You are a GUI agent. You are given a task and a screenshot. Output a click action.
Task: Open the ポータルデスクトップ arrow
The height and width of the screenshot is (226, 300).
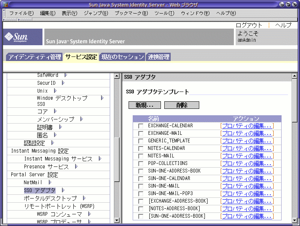tap(84, 198)
